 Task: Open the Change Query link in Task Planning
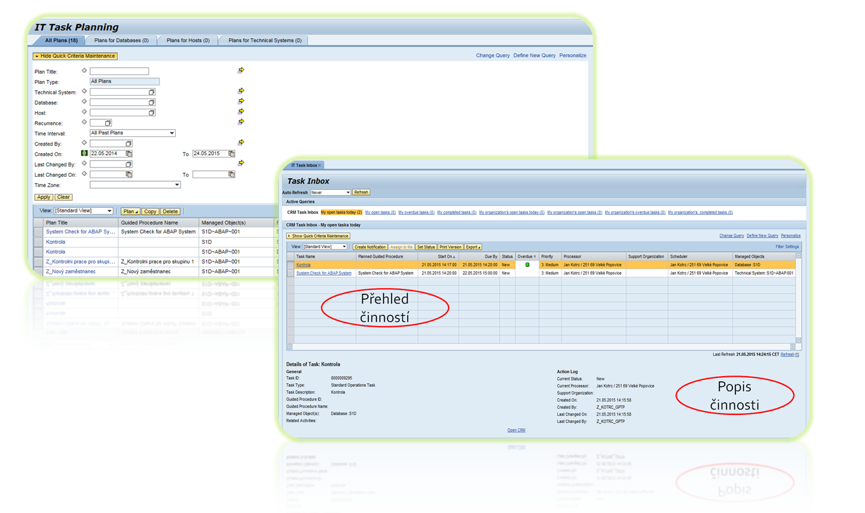[x=493, y=56]
